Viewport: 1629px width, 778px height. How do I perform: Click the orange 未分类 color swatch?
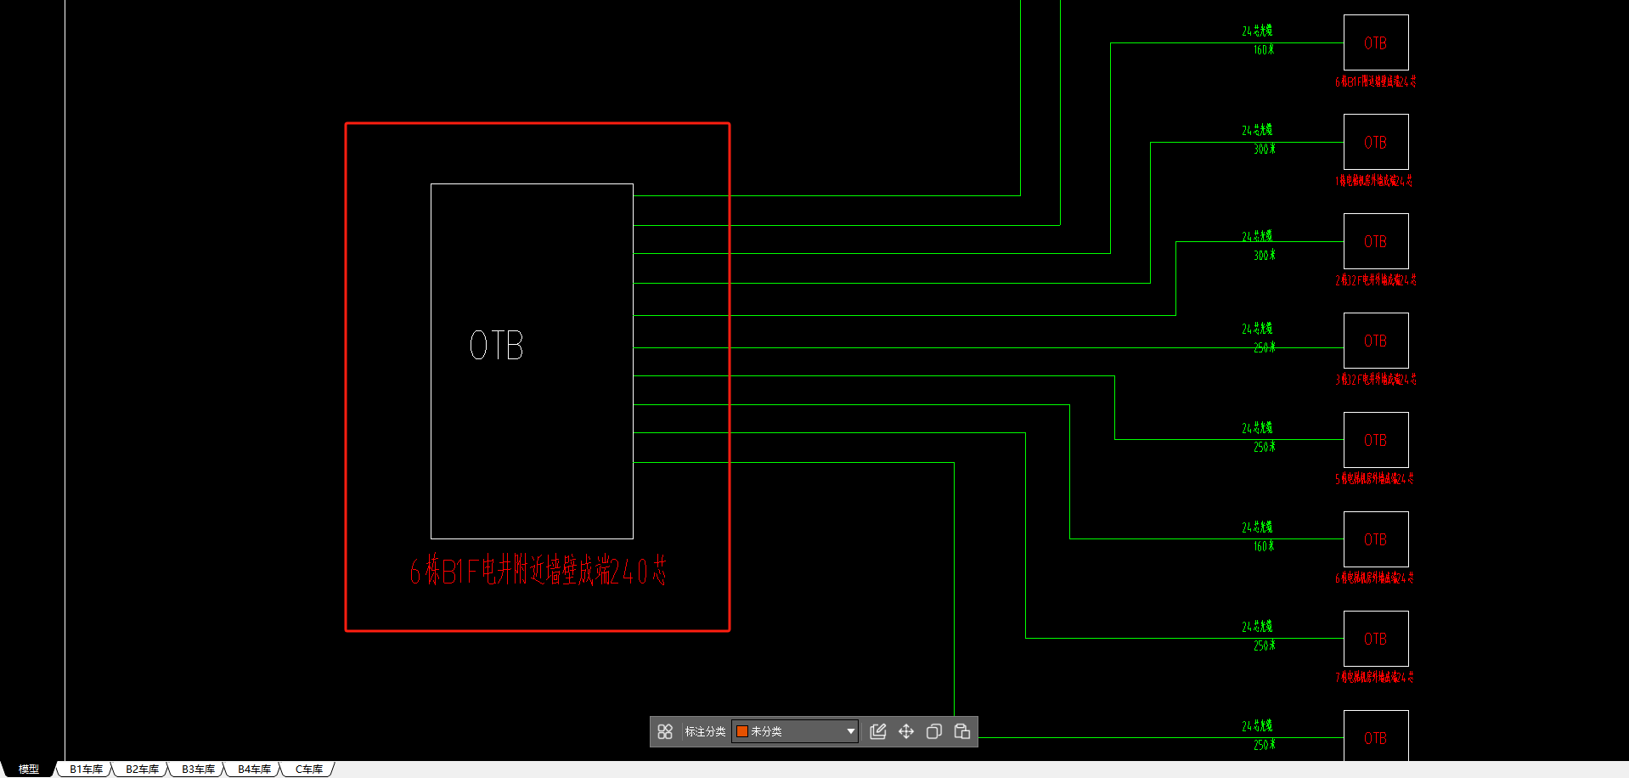coord(742,731)
